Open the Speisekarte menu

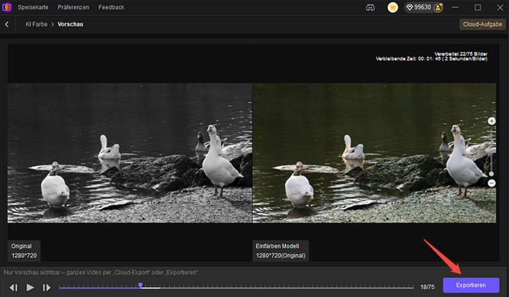coord(32,8)
